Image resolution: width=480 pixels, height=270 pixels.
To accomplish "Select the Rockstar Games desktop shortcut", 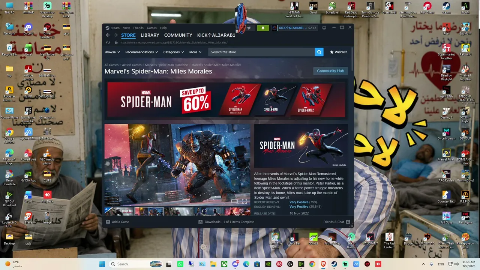I will [x=9, y=94].
